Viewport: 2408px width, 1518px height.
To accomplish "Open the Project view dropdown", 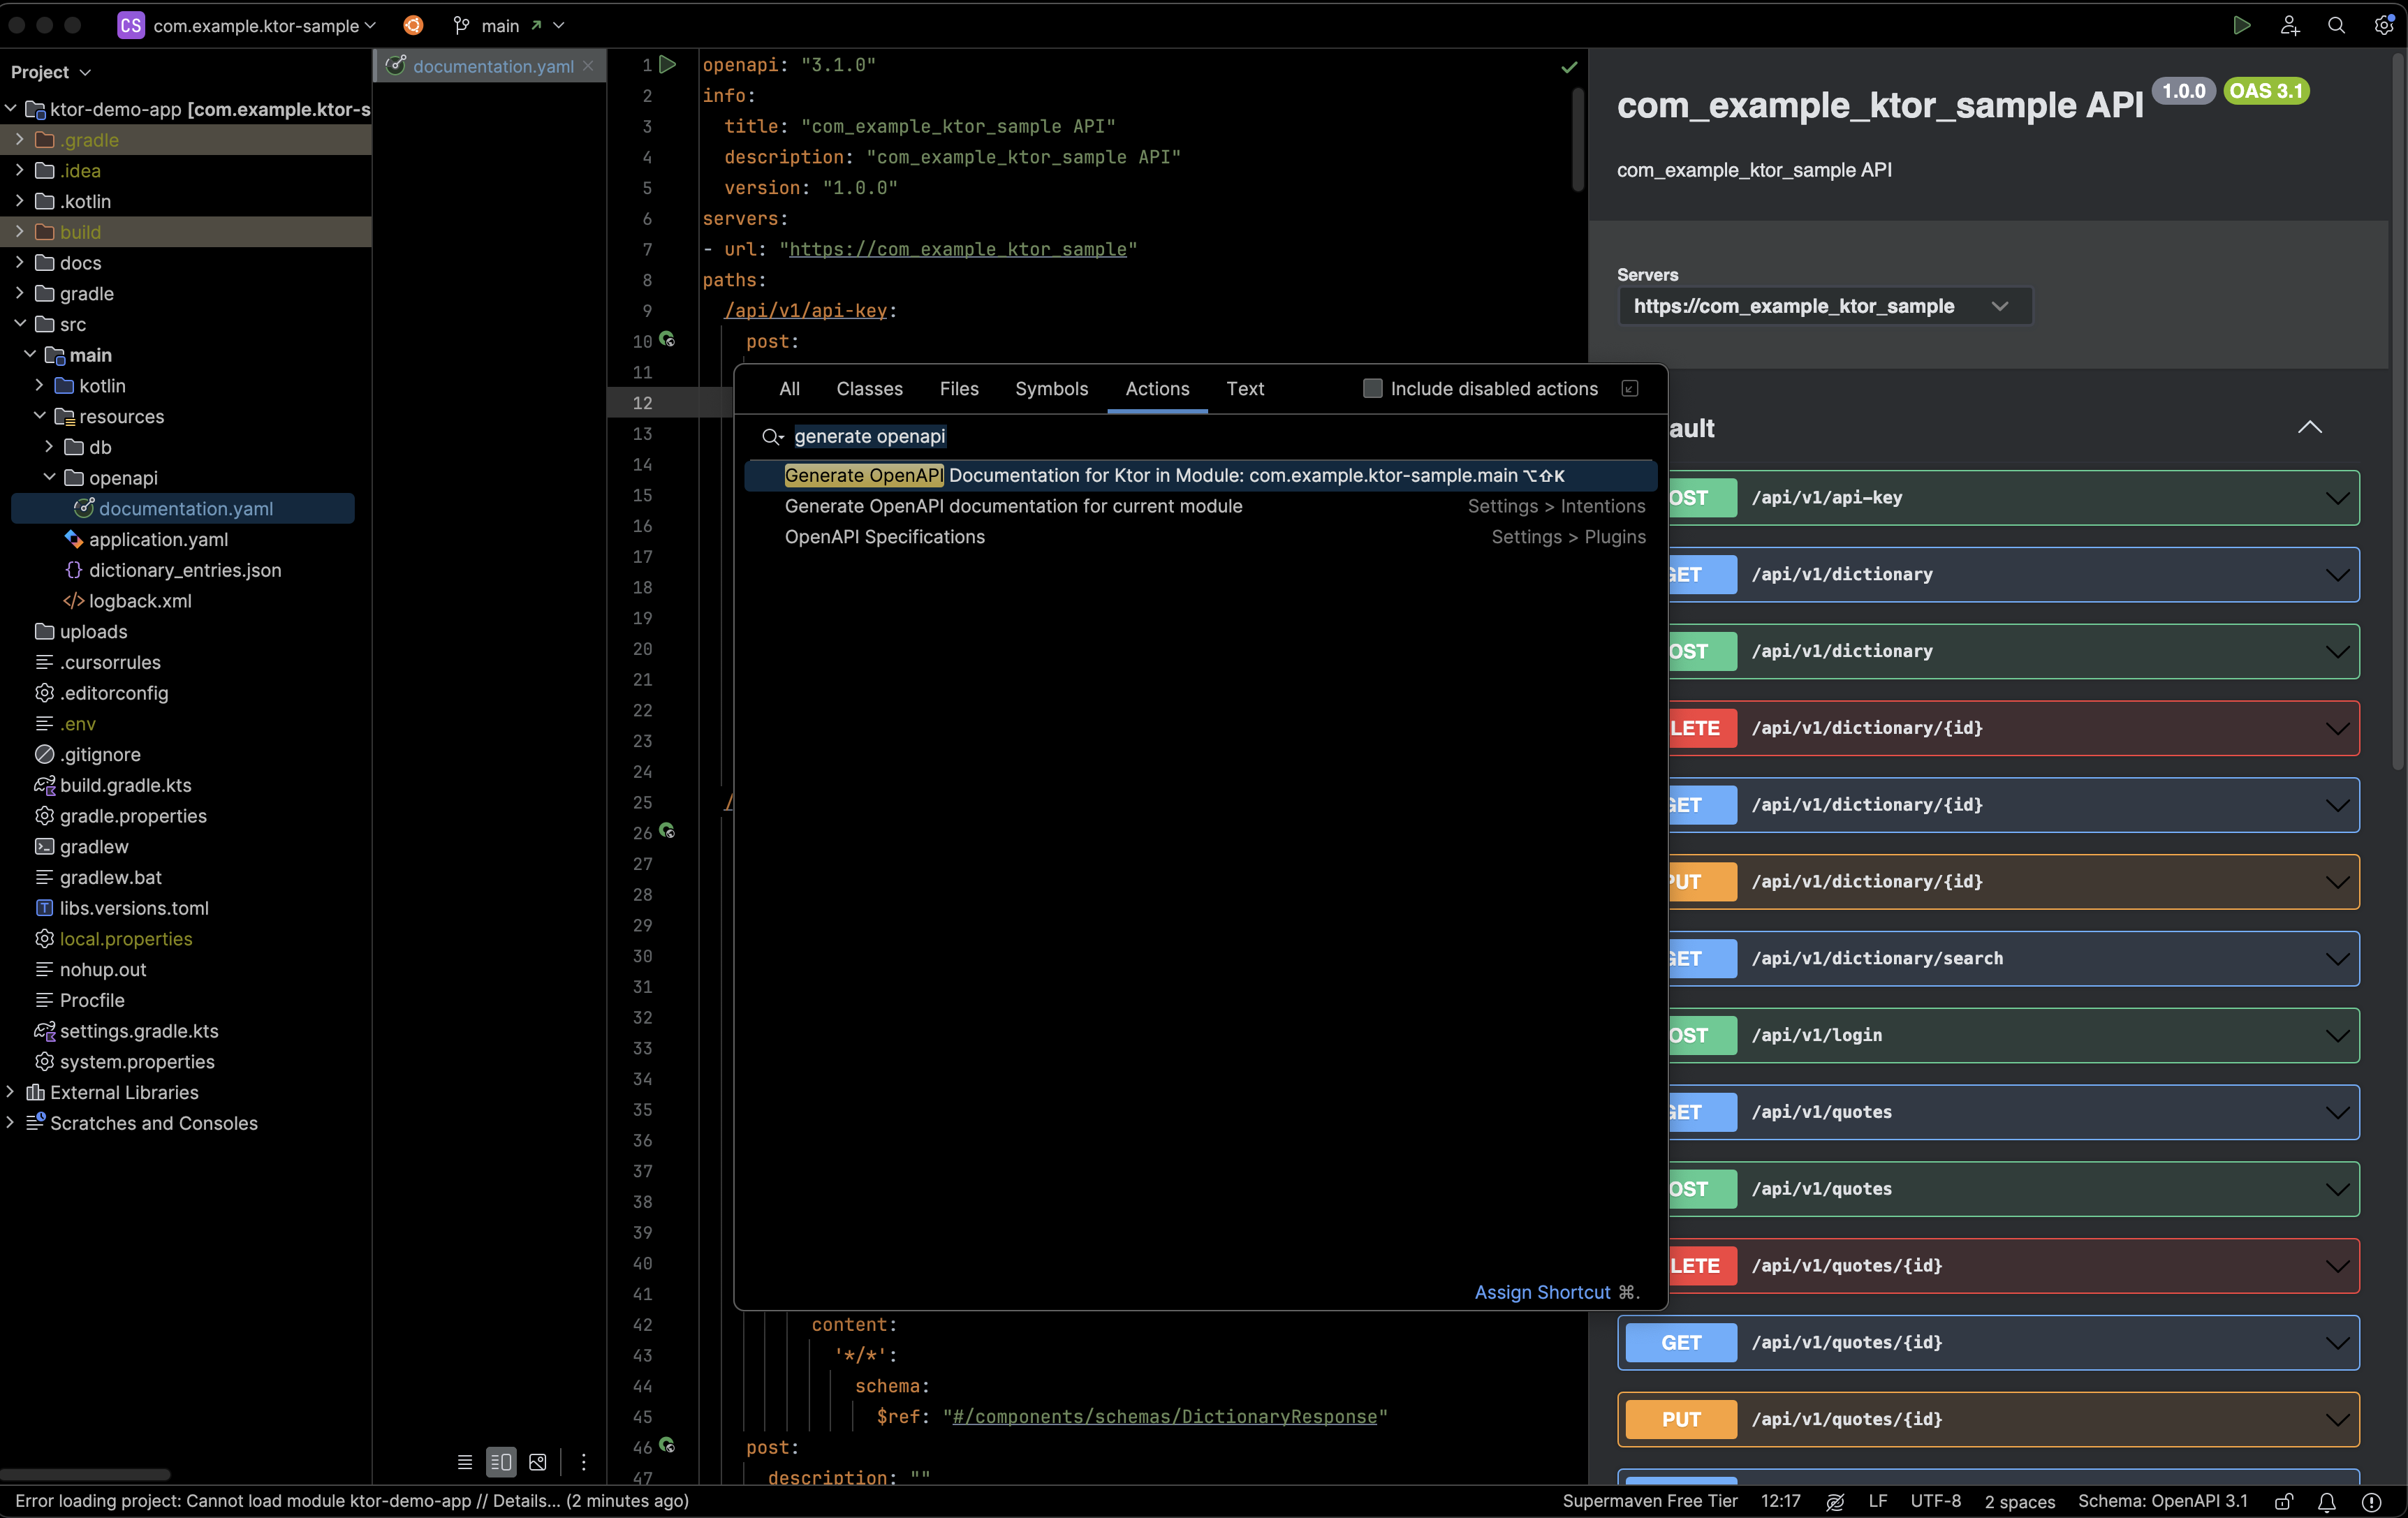I will (50, 72).
